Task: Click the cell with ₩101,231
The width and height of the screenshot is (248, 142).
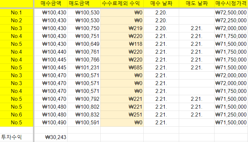Action: point(84,67)
